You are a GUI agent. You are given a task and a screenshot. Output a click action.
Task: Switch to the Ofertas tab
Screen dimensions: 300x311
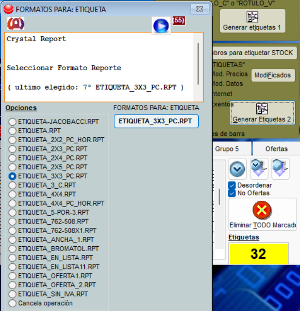point(276,149)
